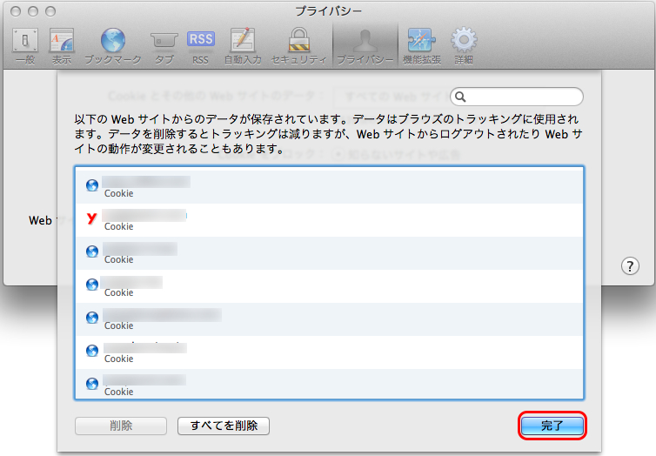Viewport: 656px width, 456px height.
Task: Click the magnifying glass in the search field
Action: tap(461, 97)
